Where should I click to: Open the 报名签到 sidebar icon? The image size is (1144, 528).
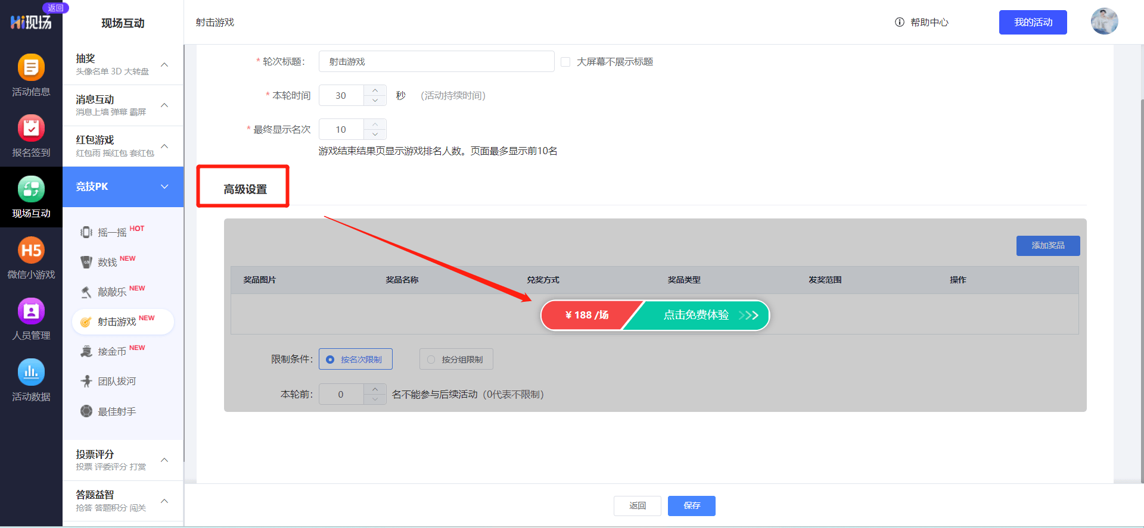[x=31, y=128]
